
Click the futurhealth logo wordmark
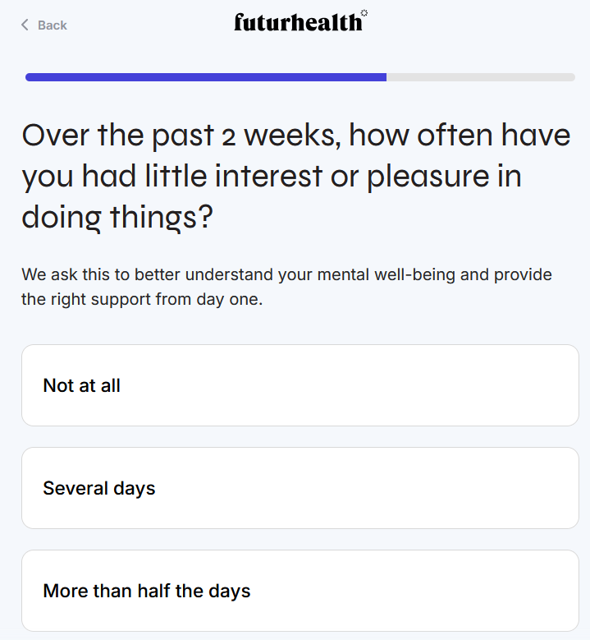point(297,23)
